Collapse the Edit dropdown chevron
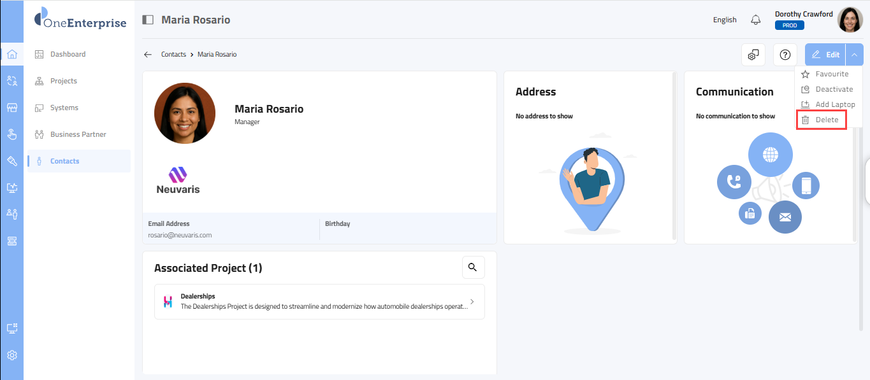The image size is (870, 380). pos(854,55)
